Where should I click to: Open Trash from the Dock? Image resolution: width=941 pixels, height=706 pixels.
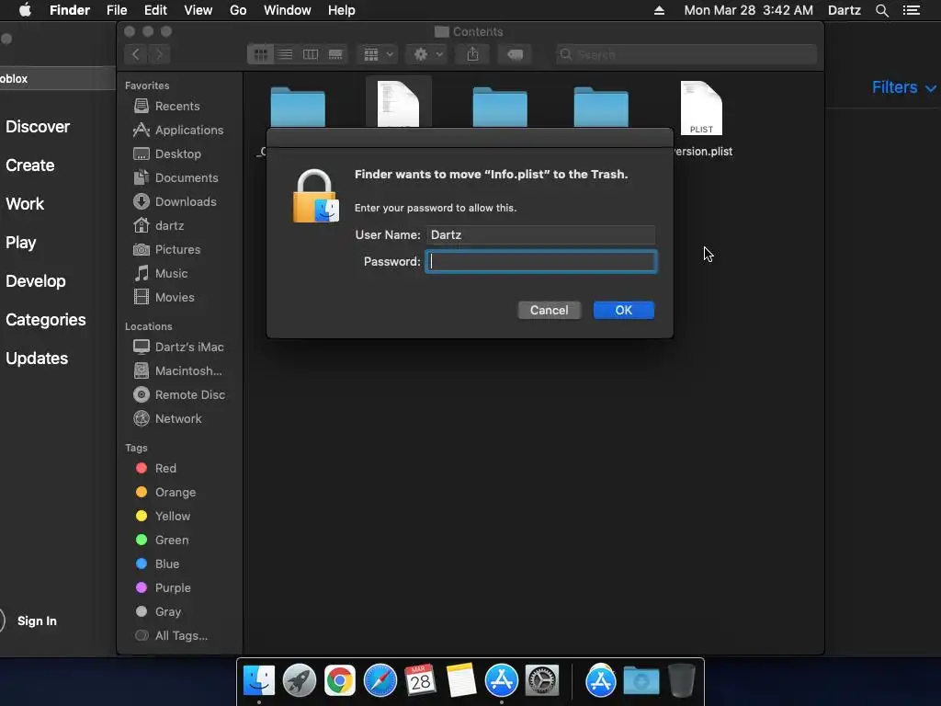(x=682, y=680)
